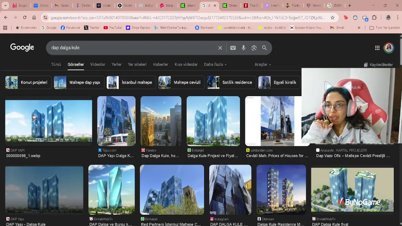Open the Otimsan Dalga Kule Residence image
This screenshot has width=402, height=226.
pos(281,190)
